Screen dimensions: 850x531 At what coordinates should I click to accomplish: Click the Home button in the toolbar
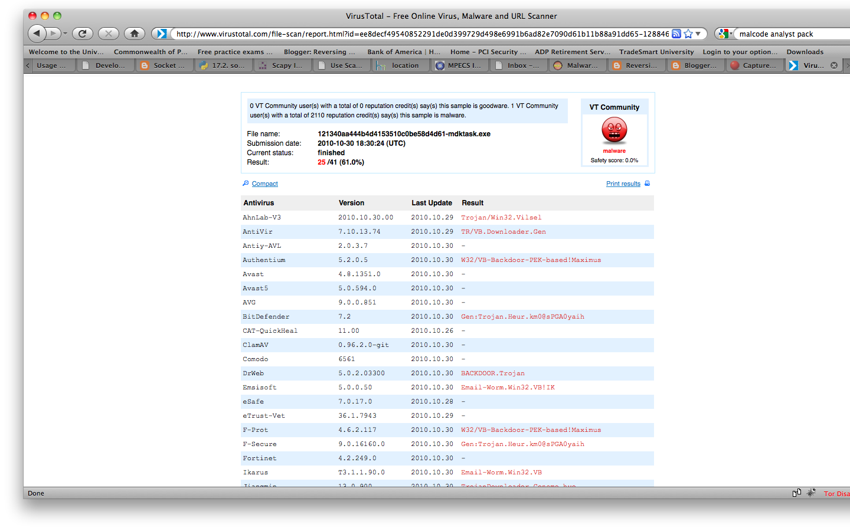(x=134, y=34)
